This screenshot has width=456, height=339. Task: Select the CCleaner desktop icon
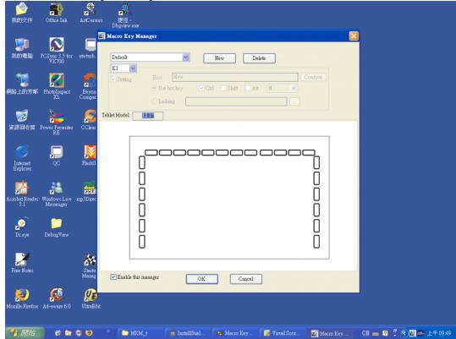(x=89, y=120)
